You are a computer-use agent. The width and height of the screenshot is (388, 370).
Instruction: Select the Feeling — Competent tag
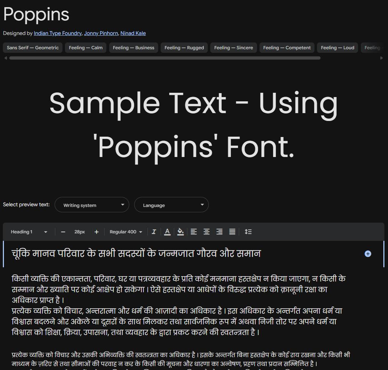pos(287,48)
